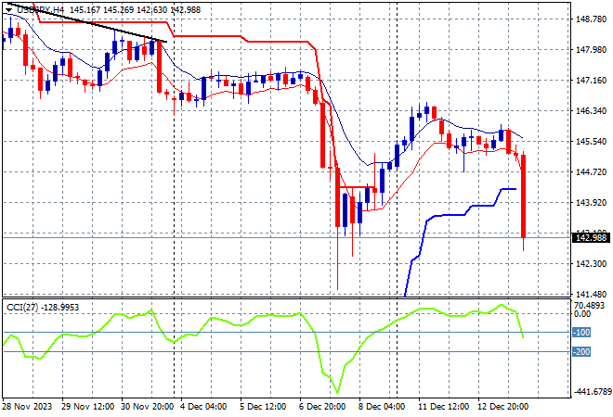Select the USDJPY,H4 chart title text
This screenshot has width=613, height=417.
[x=41, y=10]
